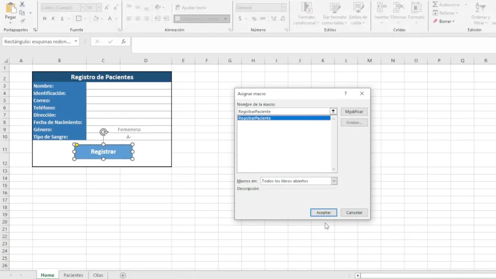Decrease font size with smaller A icon
Screen dimensions: 496x279
(115, 8)
